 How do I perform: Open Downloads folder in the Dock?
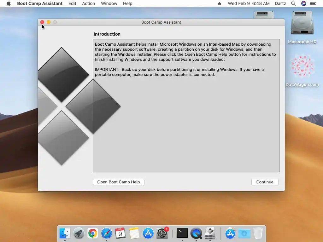pyautogui.click(x=244, y=233)
